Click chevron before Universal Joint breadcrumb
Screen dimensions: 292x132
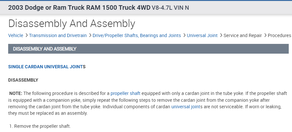point(184,35)
